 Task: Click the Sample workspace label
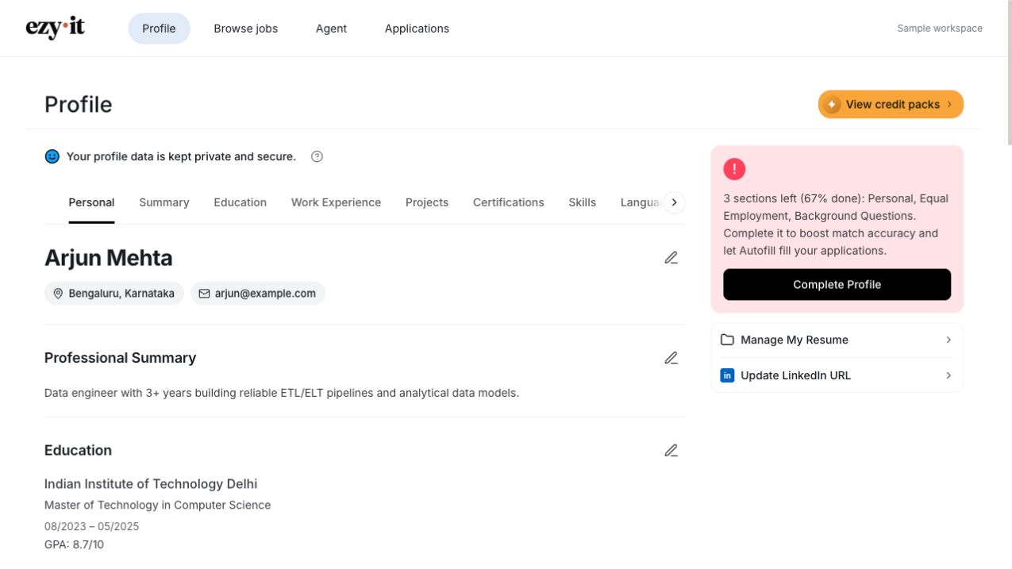point(940,29)
